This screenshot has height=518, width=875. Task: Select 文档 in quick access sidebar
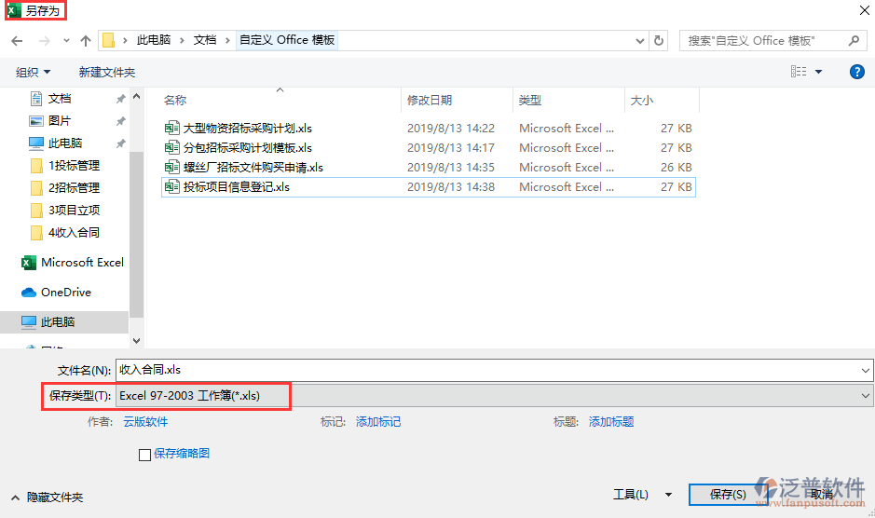(60, 99)
